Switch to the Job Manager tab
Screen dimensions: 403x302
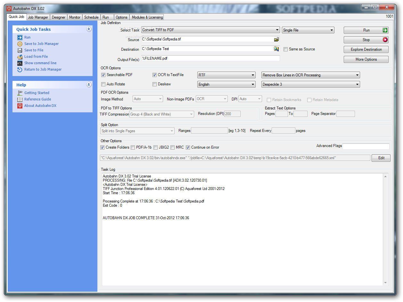click(x=38, y=17)
